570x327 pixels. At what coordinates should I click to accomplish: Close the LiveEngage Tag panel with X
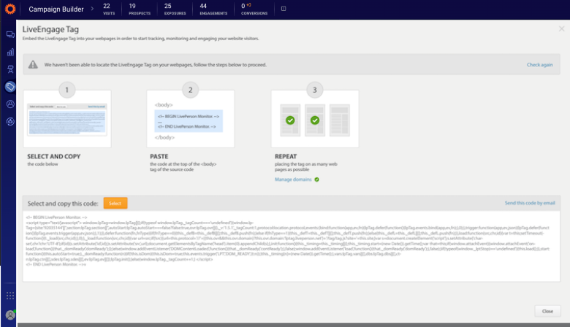(x=562, y=28)
